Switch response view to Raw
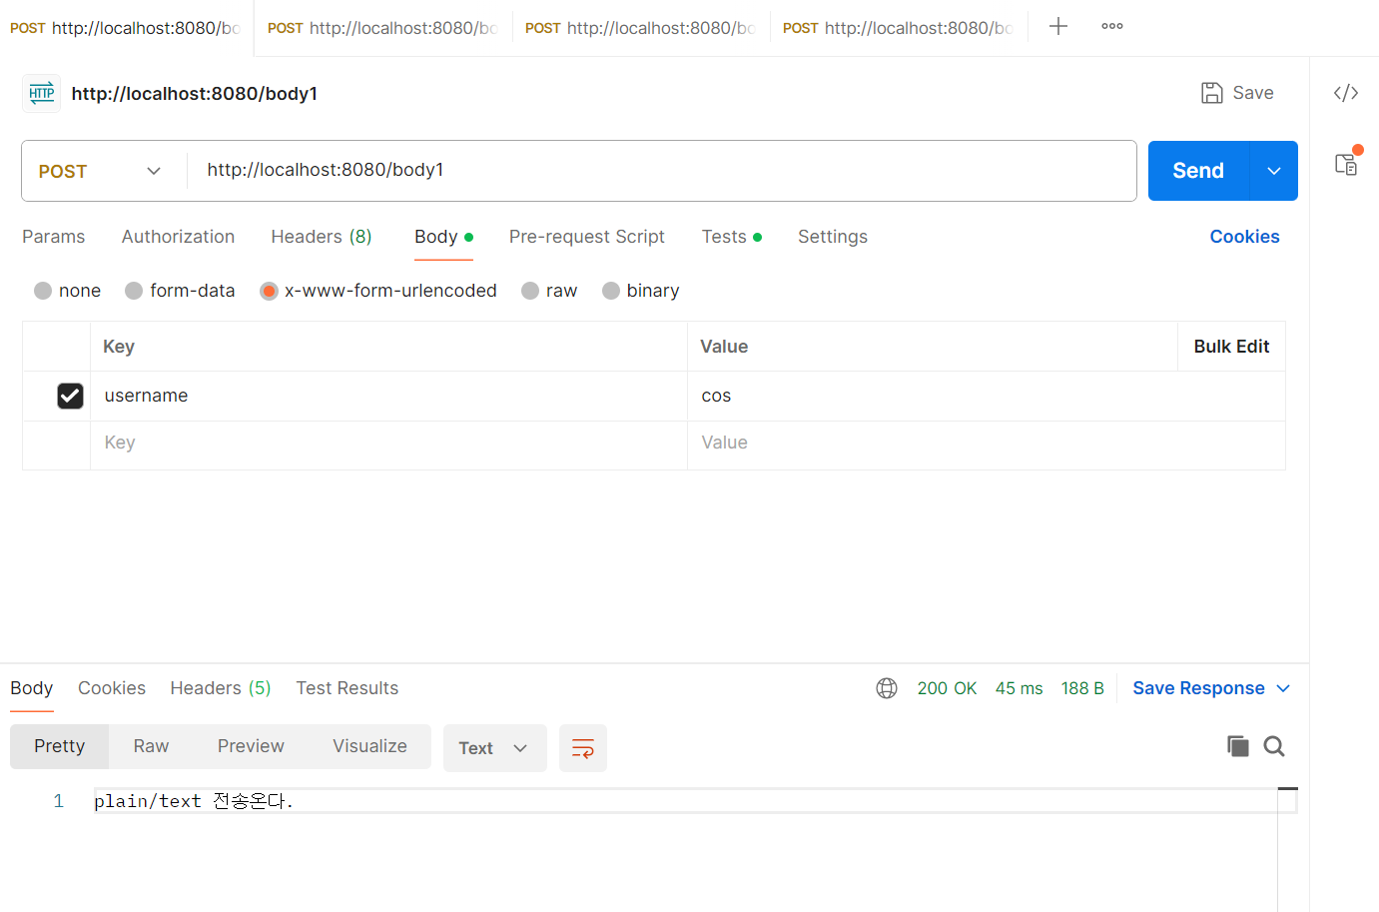The image size is (1379, 912). pos(151,746)
